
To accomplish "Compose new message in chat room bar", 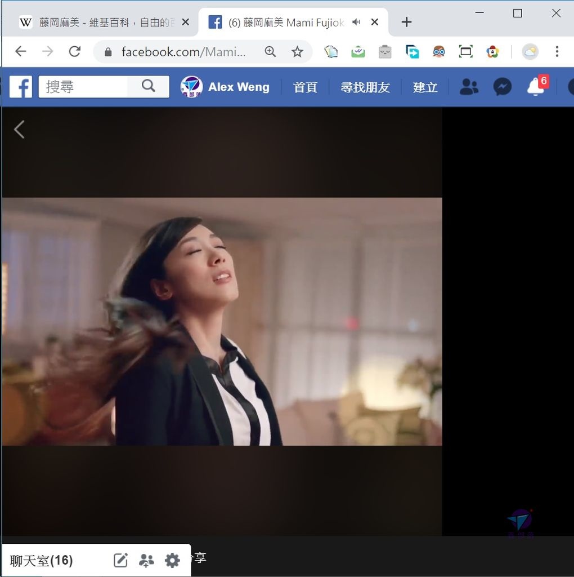I will point(120,560).
